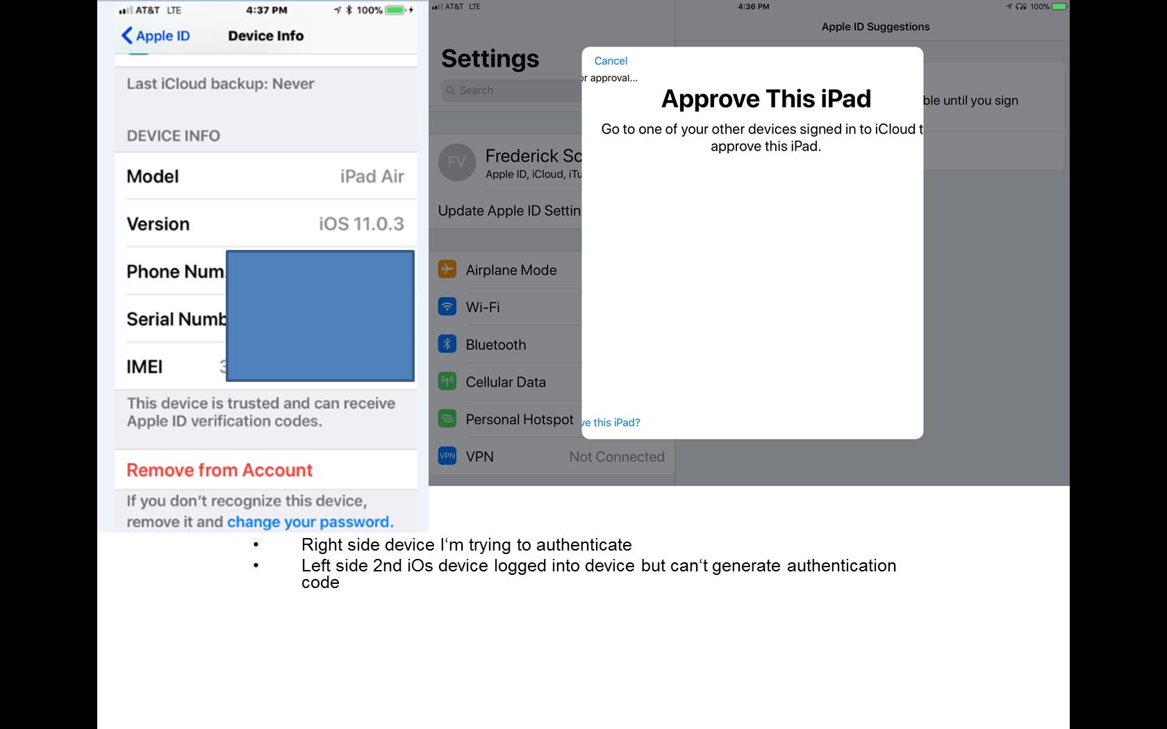The image size is (1167, 729).
Task: Tap the Model row showing iPad Air
Action: click(265, 176)
